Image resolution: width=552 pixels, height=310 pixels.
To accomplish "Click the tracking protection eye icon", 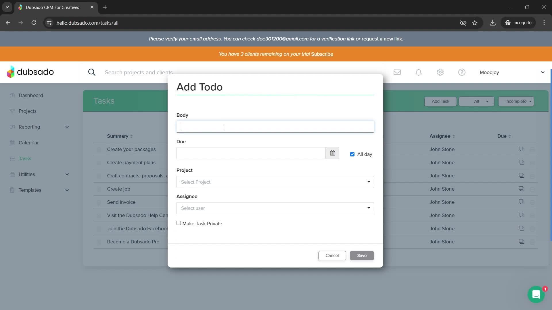I will pos(463,23).
